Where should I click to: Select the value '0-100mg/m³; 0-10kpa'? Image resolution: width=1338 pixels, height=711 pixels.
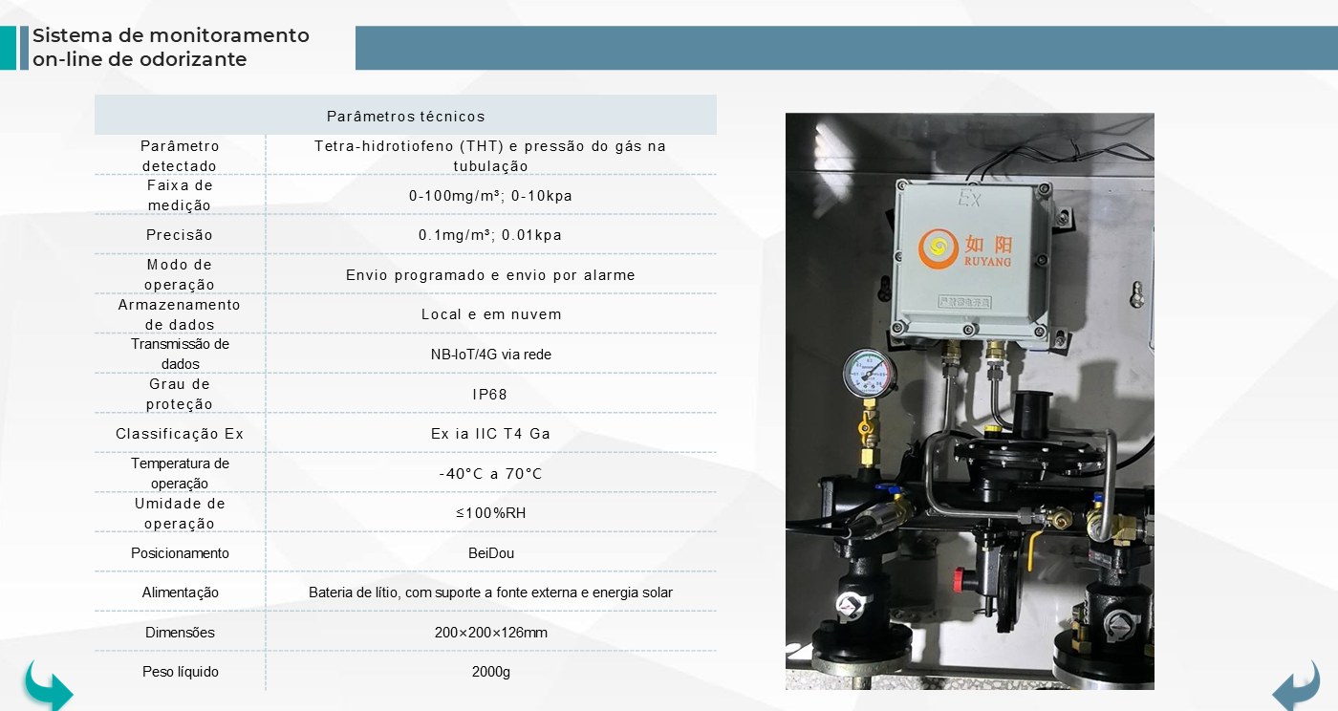490,196
